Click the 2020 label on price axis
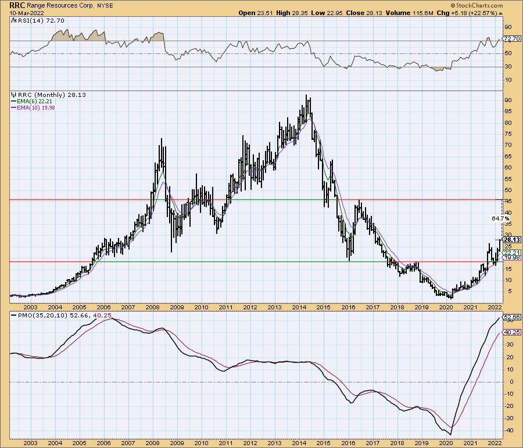This screenshot has height=448, width=523. [x=446, y=307]
